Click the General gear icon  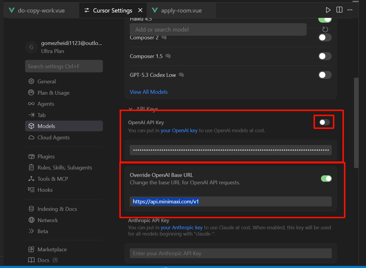point(31,81)
